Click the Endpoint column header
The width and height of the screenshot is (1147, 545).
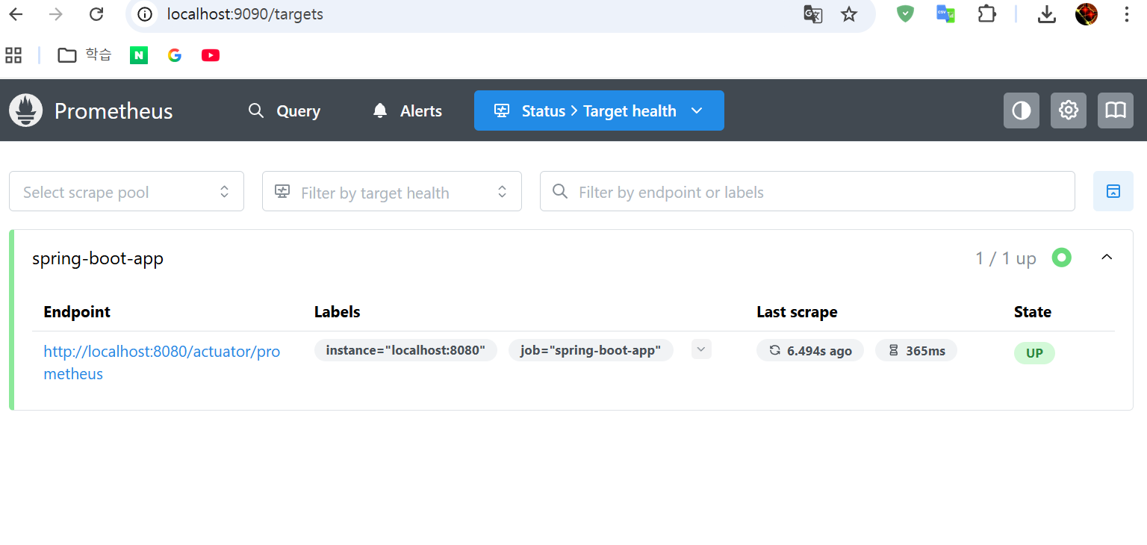[x=77, y=312]
